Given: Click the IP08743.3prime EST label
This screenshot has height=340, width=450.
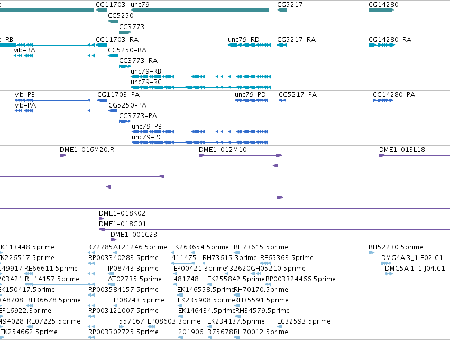Looking at the screenshot, I should 133,269.
